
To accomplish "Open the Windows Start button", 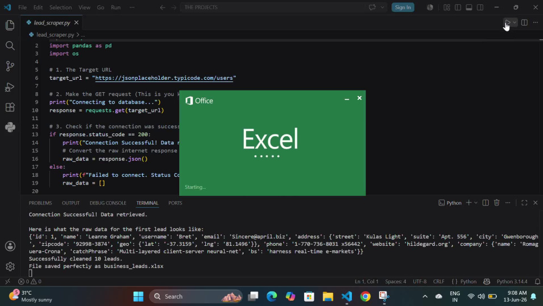I will click(x=138, y=297).
